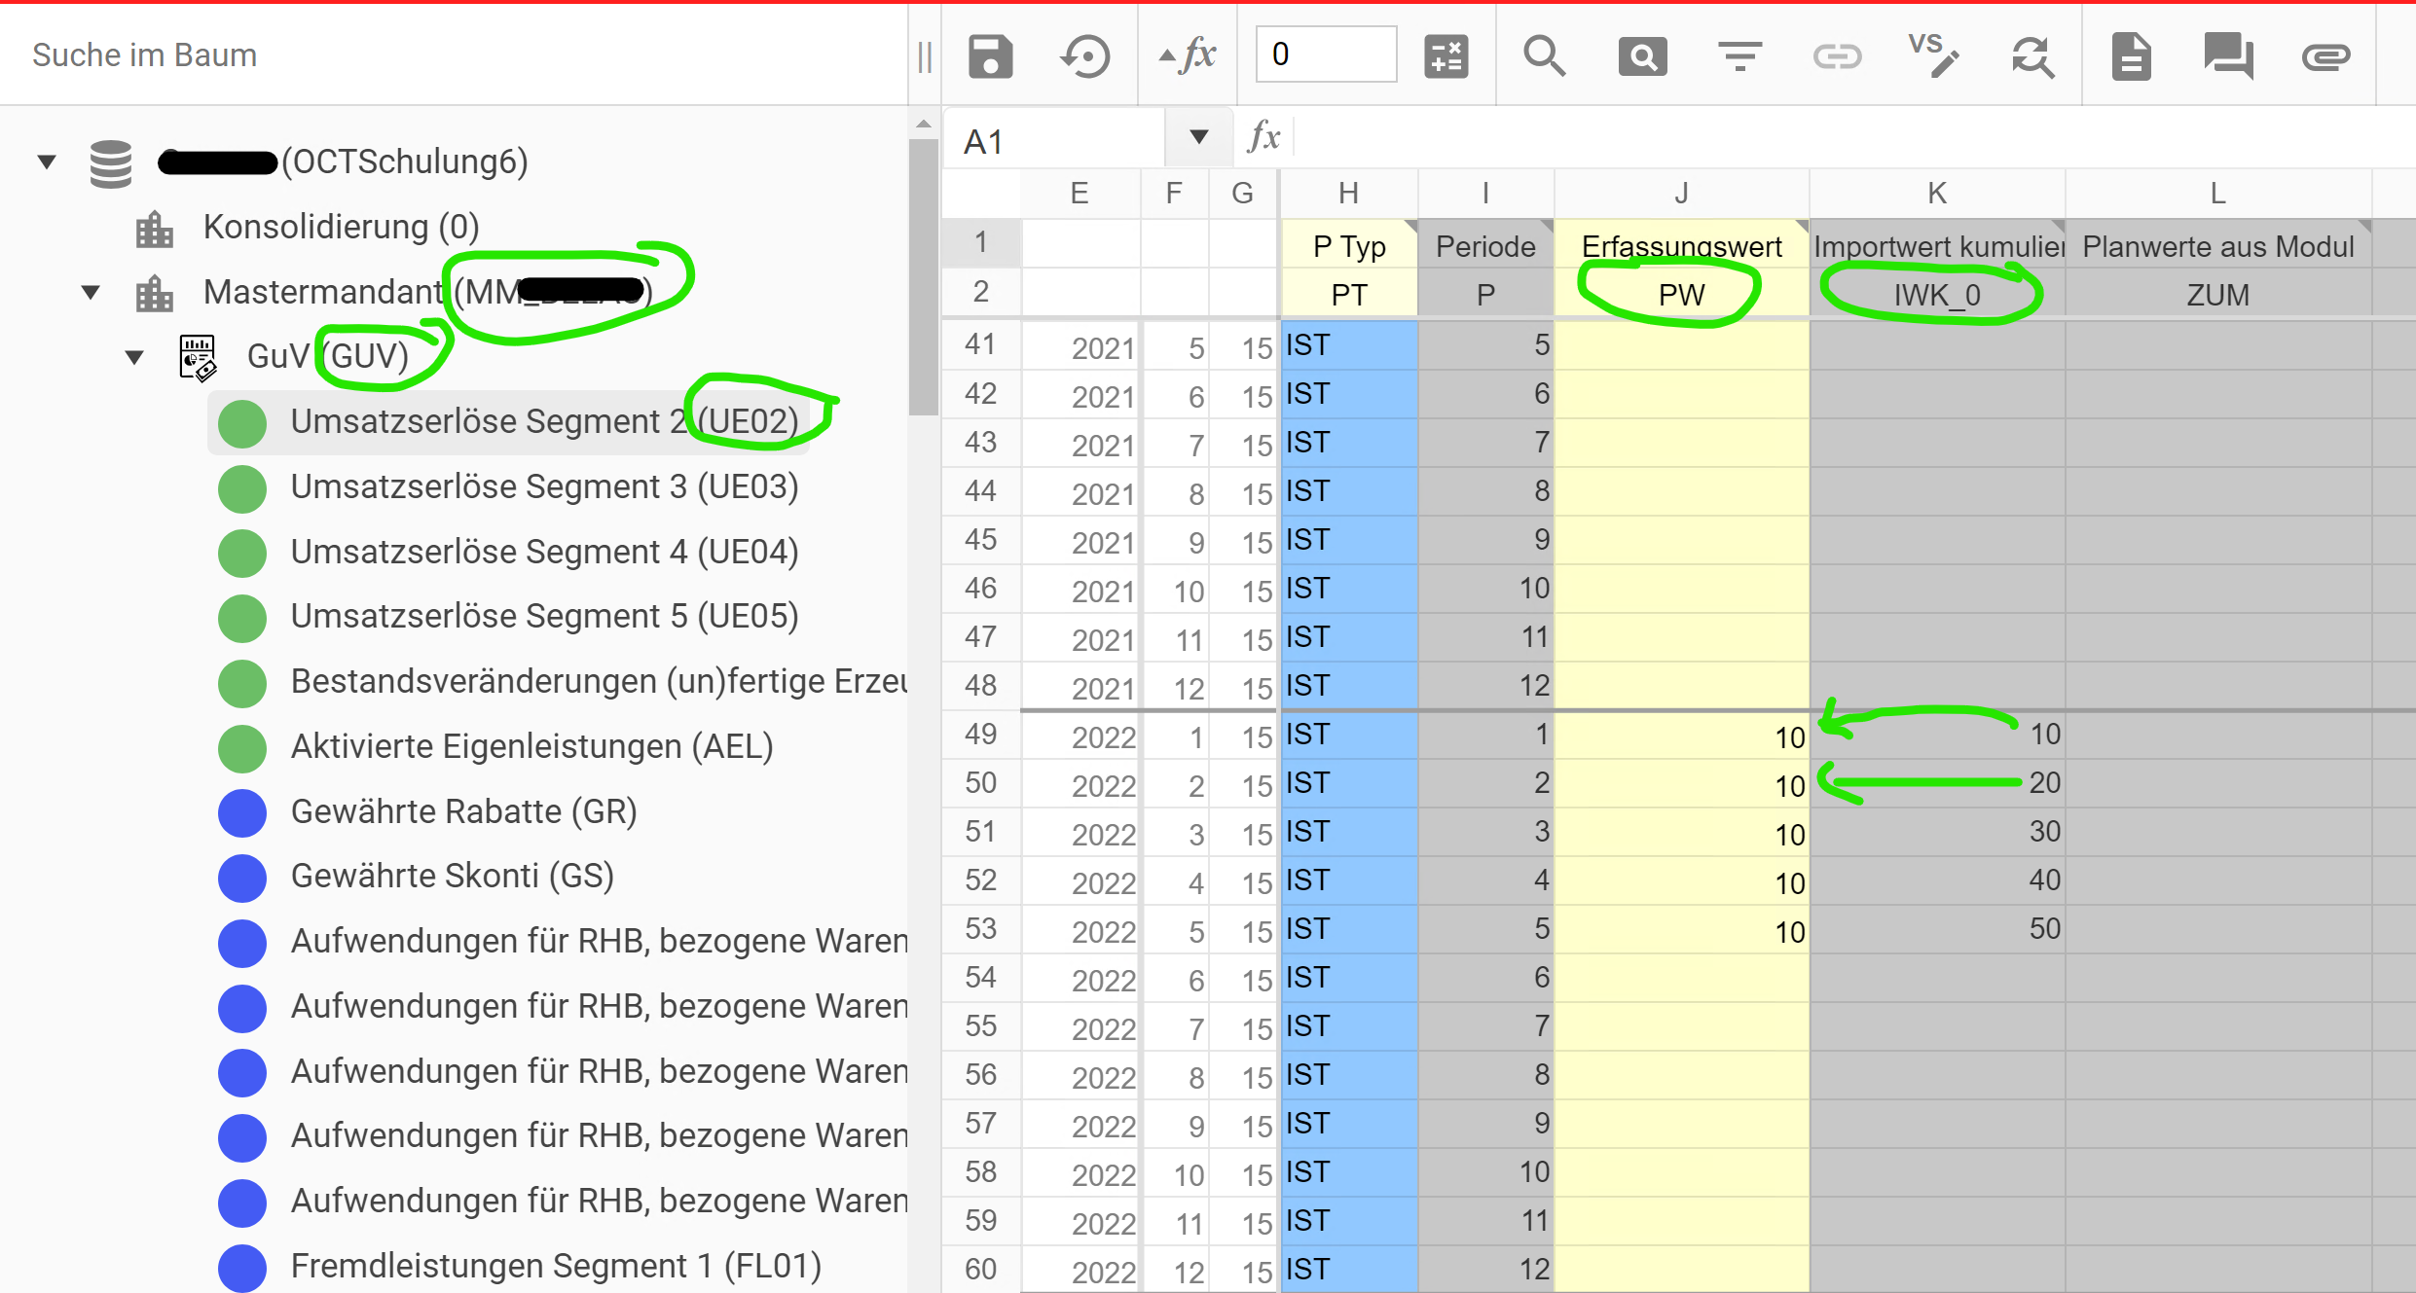The width and height of the screenshot is (2416, 1293).
Task: Open the comments chat bubble icon
Action: click(x=2228, y=55)
